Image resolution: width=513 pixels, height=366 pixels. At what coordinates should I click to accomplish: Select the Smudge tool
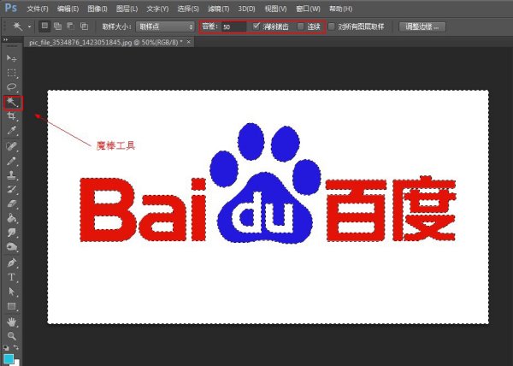coord(11,233)
